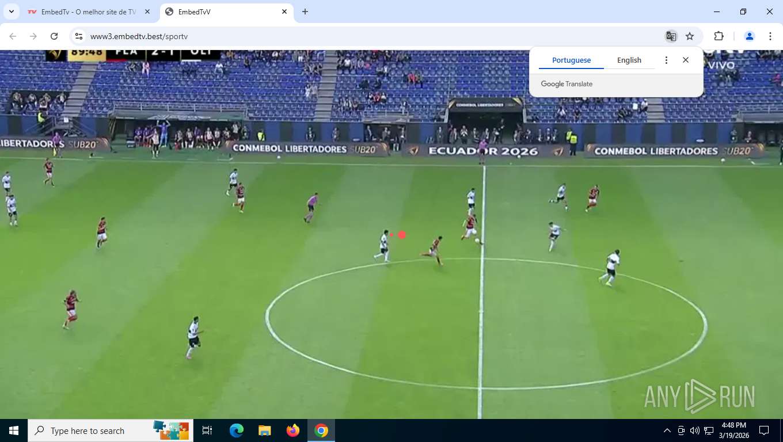The width and height of the screenshot is (783, 442).
Task: Open the Windows Start menu
Action: 14,430
